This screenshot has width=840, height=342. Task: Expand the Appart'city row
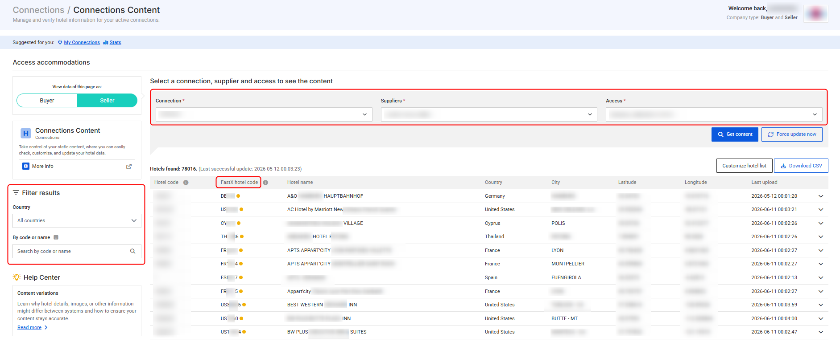(x=821, y=291)
